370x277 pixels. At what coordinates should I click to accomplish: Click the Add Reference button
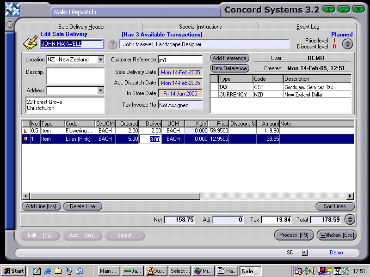coord(229,59)
